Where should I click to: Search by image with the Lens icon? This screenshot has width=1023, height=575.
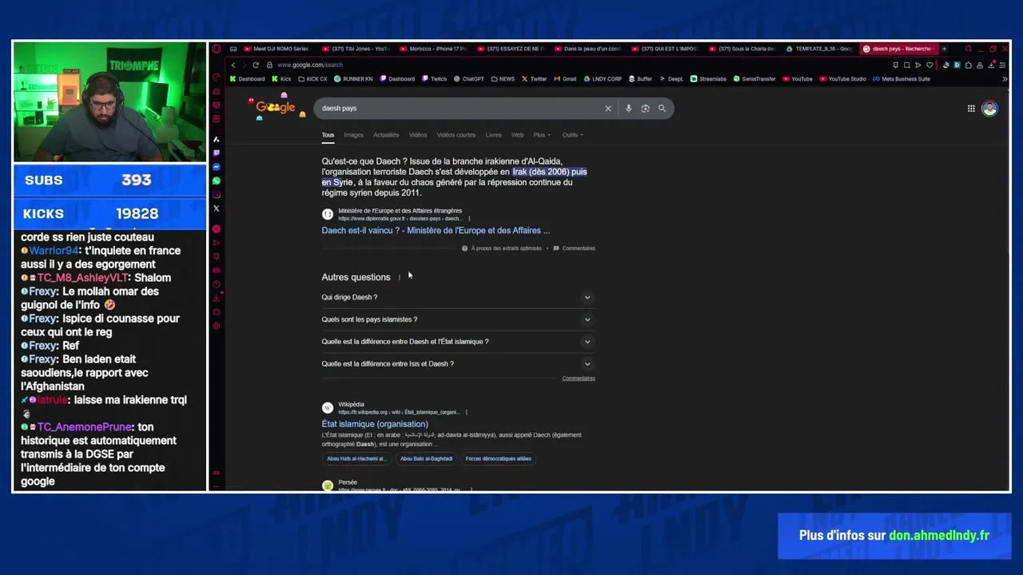click(645, 108)
